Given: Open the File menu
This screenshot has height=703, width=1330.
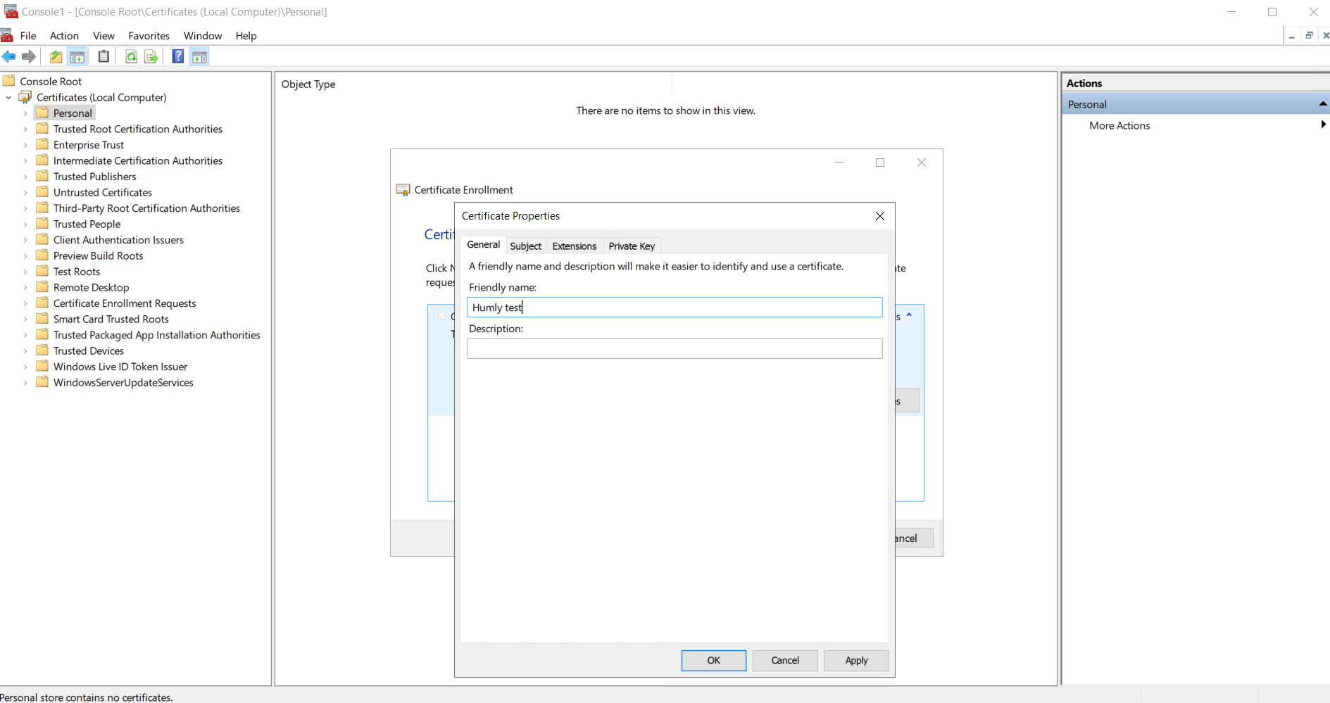Looking at the screenshot, I should [28, 36].
